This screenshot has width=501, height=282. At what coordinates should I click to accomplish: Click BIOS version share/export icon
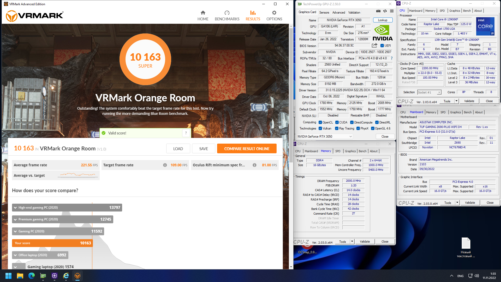375,45
